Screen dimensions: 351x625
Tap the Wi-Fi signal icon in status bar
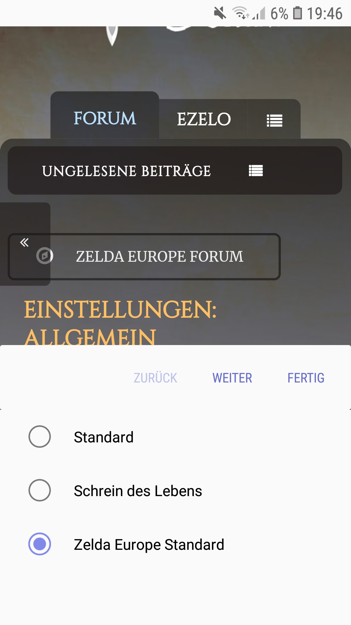(x=240, y=13)
